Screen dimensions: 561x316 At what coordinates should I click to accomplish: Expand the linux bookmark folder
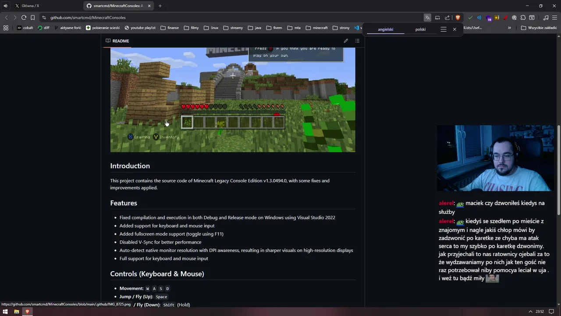(211, 28)
